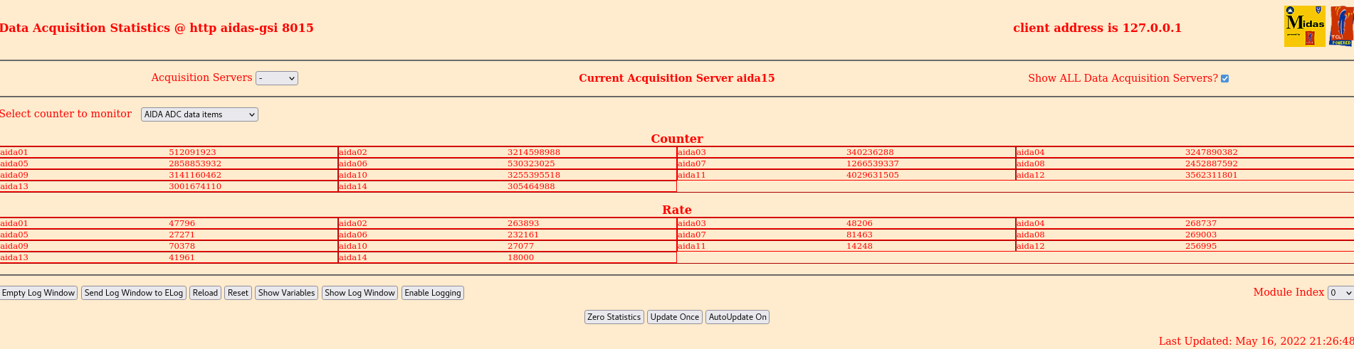Viewport: 1354px width, 349px height.
Task: Click the Tcl Powered logo icon
Action: pos(1341,26)
